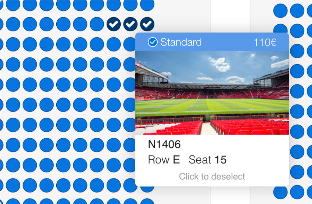Click the N1406 section name
Viewport: 312px width, 204px height.
[164, 145]
